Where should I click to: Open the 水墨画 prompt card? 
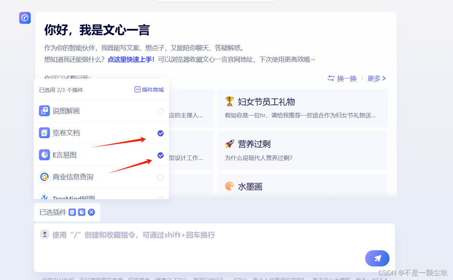303,185
